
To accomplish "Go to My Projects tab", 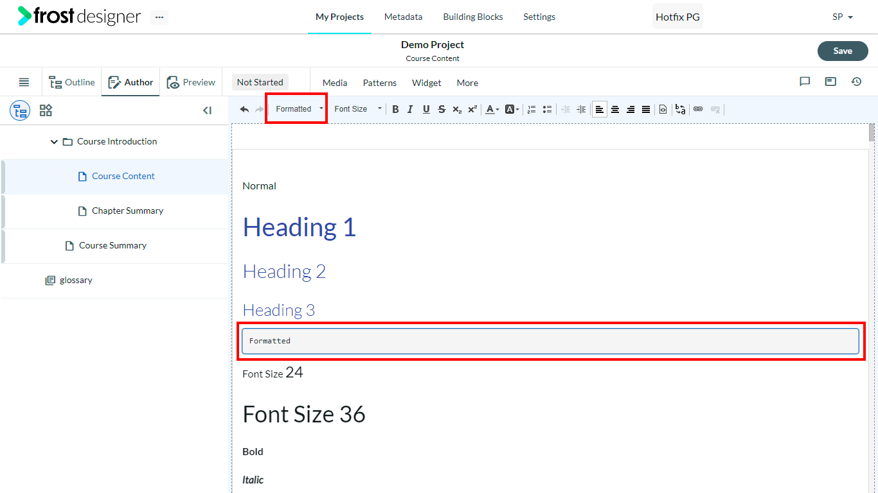I will click(x=339, y=17).
